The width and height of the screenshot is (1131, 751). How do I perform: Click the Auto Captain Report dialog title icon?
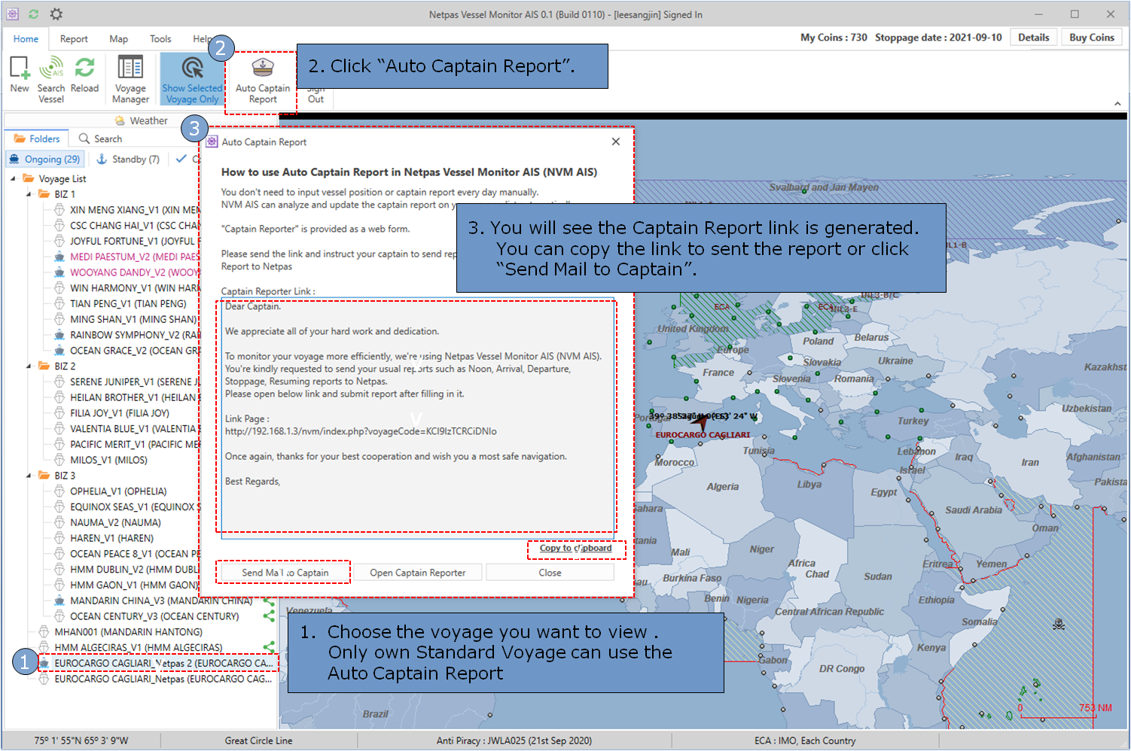click(x=212, y=141)
